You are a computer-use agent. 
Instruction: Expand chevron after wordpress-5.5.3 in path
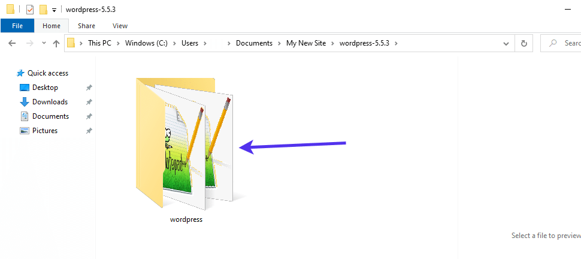[x=396, y=43]
